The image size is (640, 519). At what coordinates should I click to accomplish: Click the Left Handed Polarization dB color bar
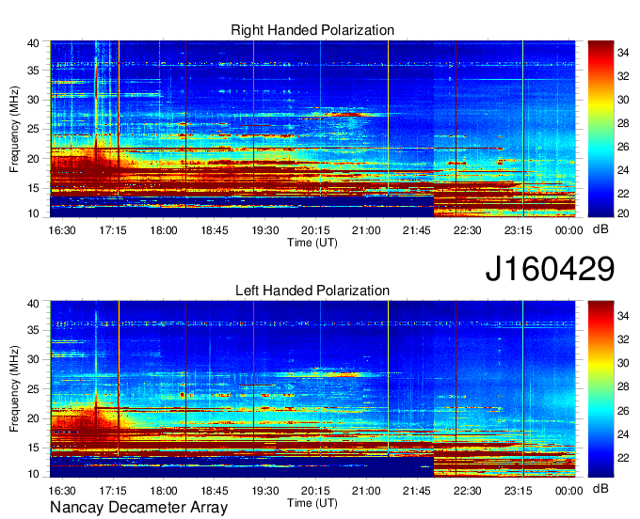click(600, 389)
